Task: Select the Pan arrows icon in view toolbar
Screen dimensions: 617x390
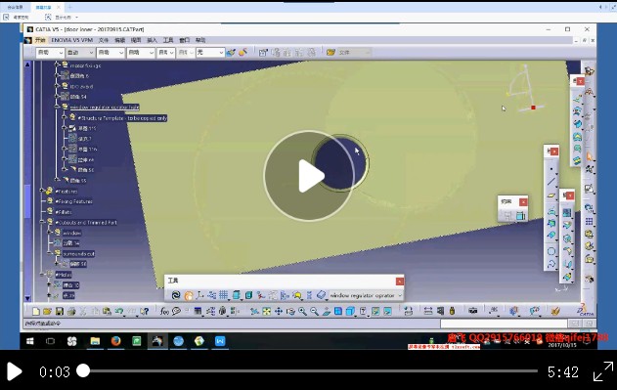Action: click(279, 311)
